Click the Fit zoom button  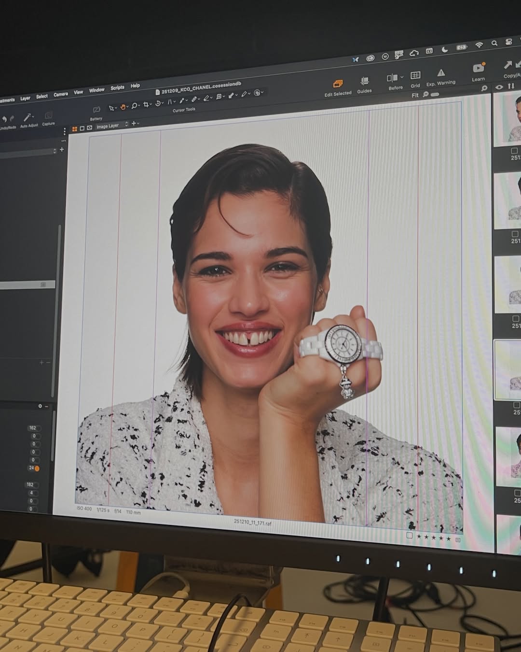[415, 96]
